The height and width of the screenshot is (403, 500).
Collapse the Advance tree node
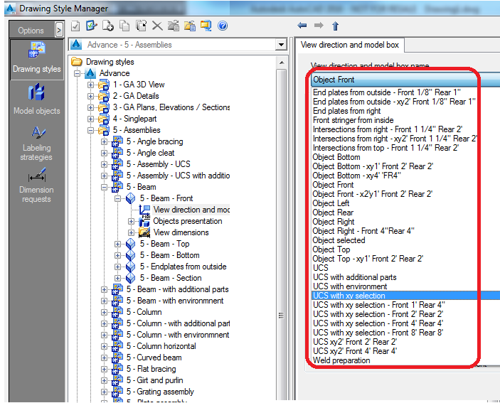(77, 74)
